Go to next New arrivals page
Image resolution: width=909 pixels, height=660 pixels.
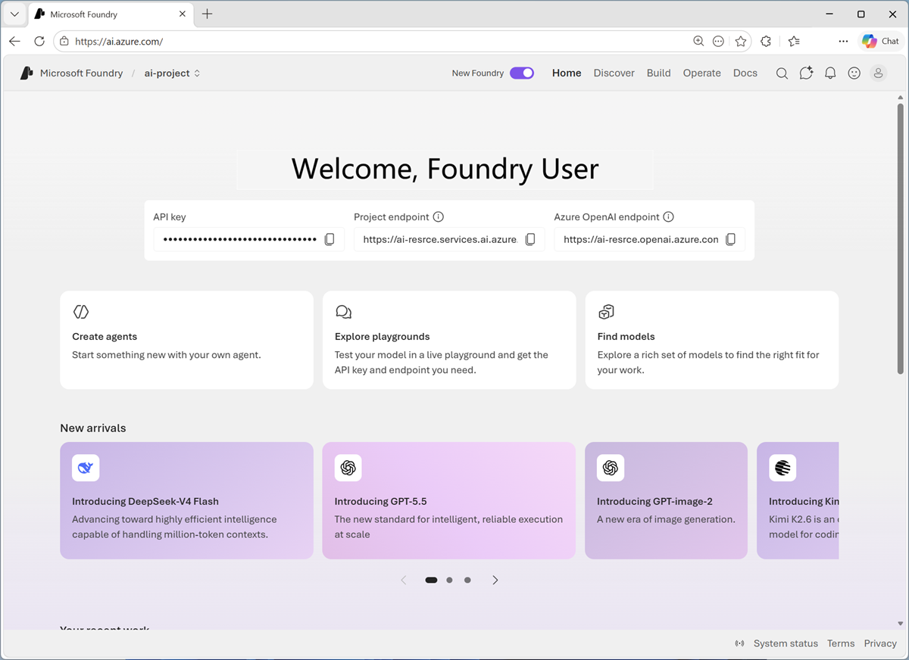click(x=495, y=580)
